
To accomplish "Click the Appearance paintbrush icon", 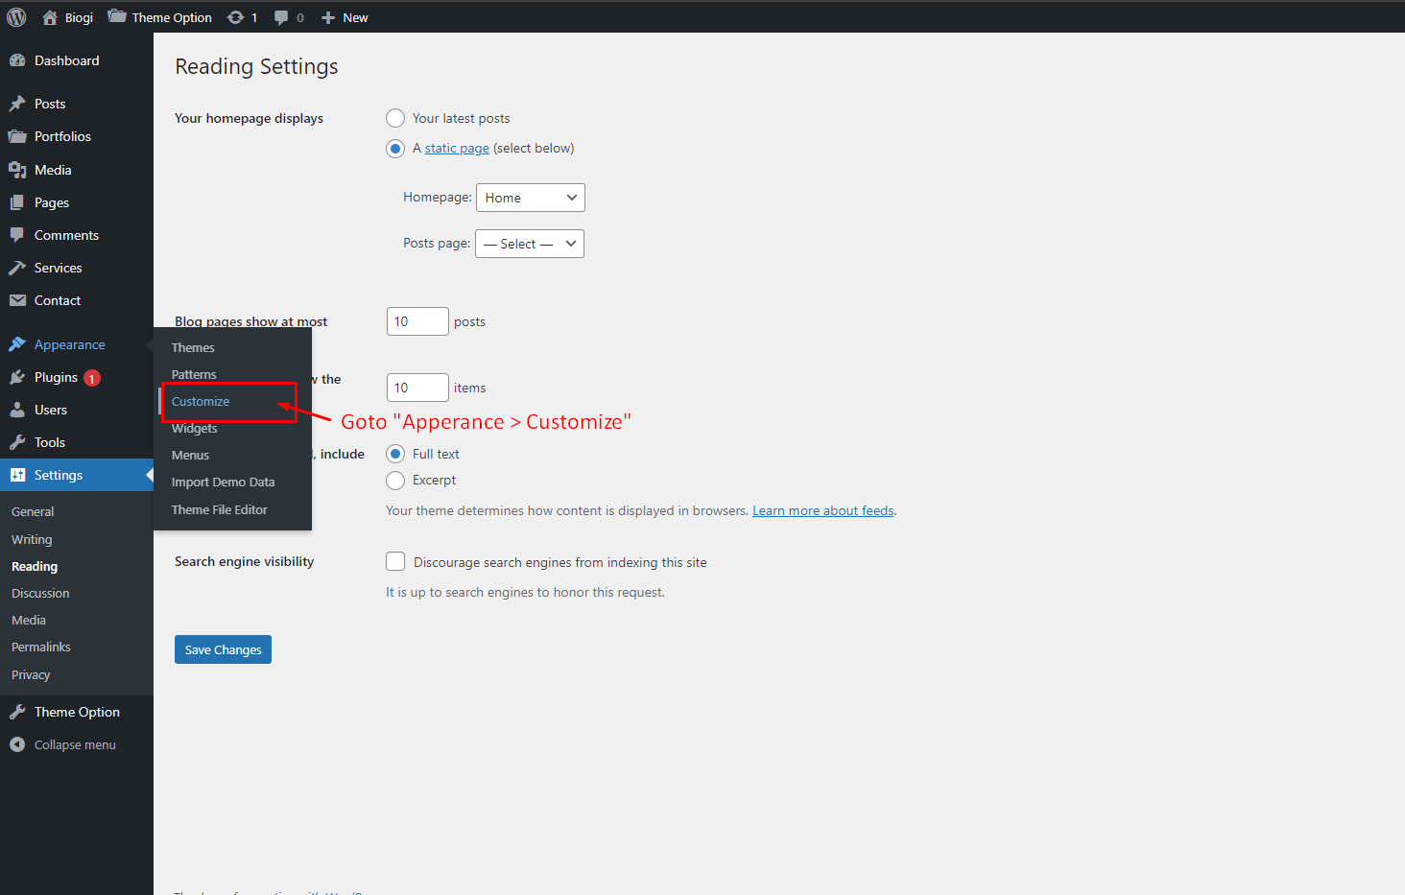I will (17, 344).
